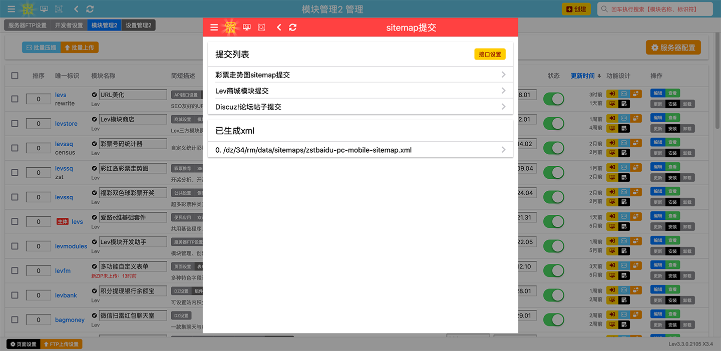Toggle status switch for levstore row
This screenshot has height=351, width=721.
click(x=553, y=124)
